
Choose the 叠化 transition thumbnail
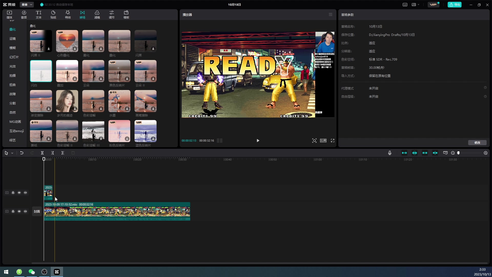click(119, 41)
